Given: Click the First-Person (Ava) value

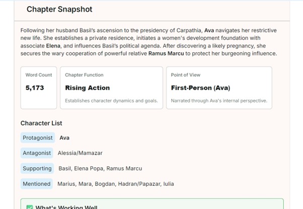Looking at the screenshot, I should coord(200,88).
